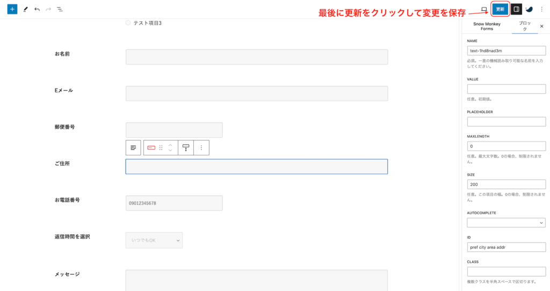550x291 pixels.
Task: Close the settings sidebar with X
Action: pyautogui.click(x=541, y=26)
